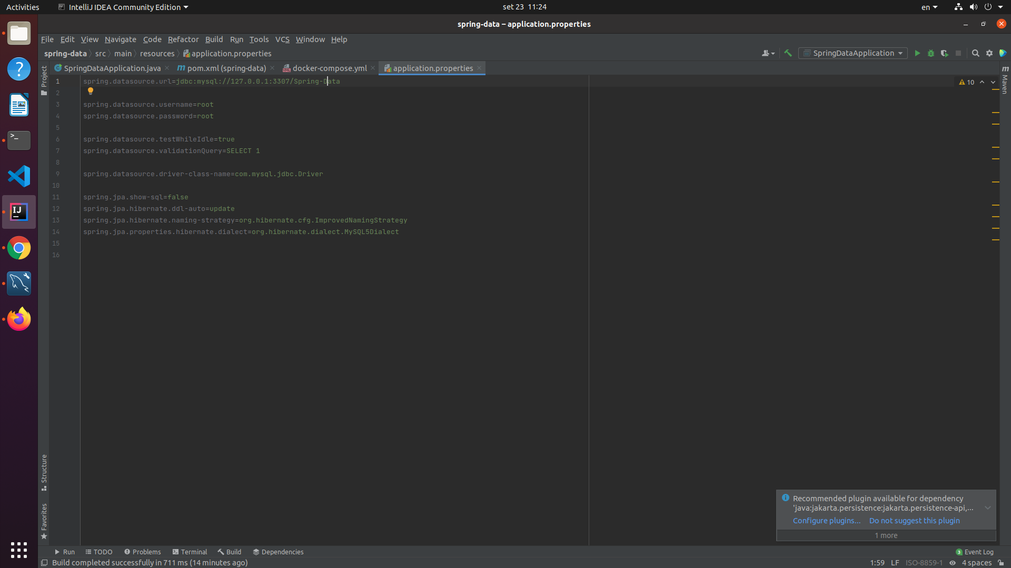Switch to docker-compose.yml tab
This screenshot has width=1011, height=568.
(x=330, y=68)
